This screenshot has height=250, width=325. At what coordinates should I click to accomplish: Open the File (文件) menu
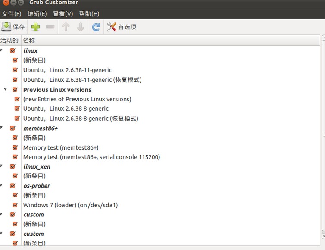click(x=12, y=14)
